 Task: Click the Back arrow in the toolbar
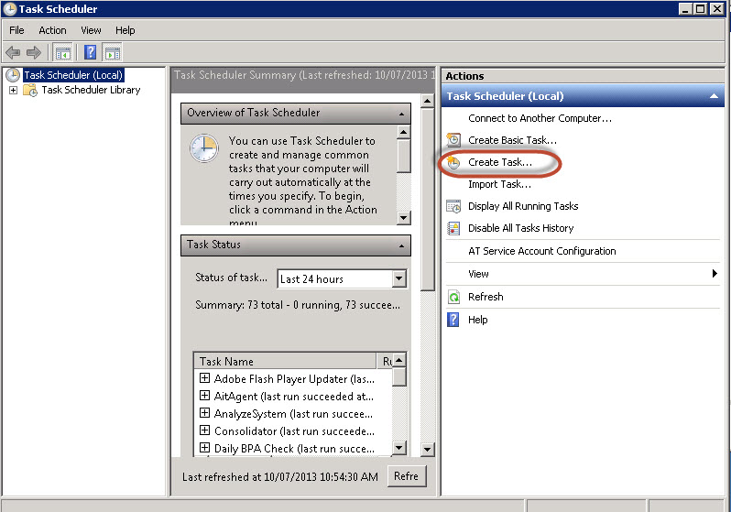pyautogui.click(x=14, y=52)
